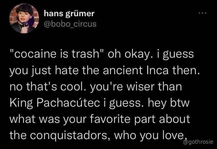Click hans grümer's profile picture
217x149 pixels.
point(24,18)
